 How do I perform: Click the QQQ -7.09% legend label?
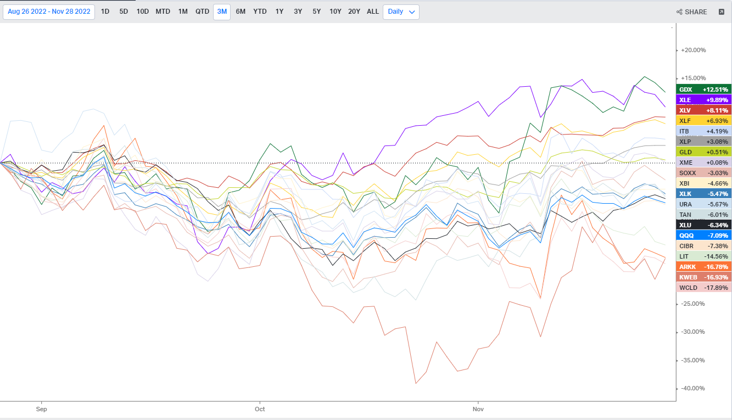tap(703, 236)
